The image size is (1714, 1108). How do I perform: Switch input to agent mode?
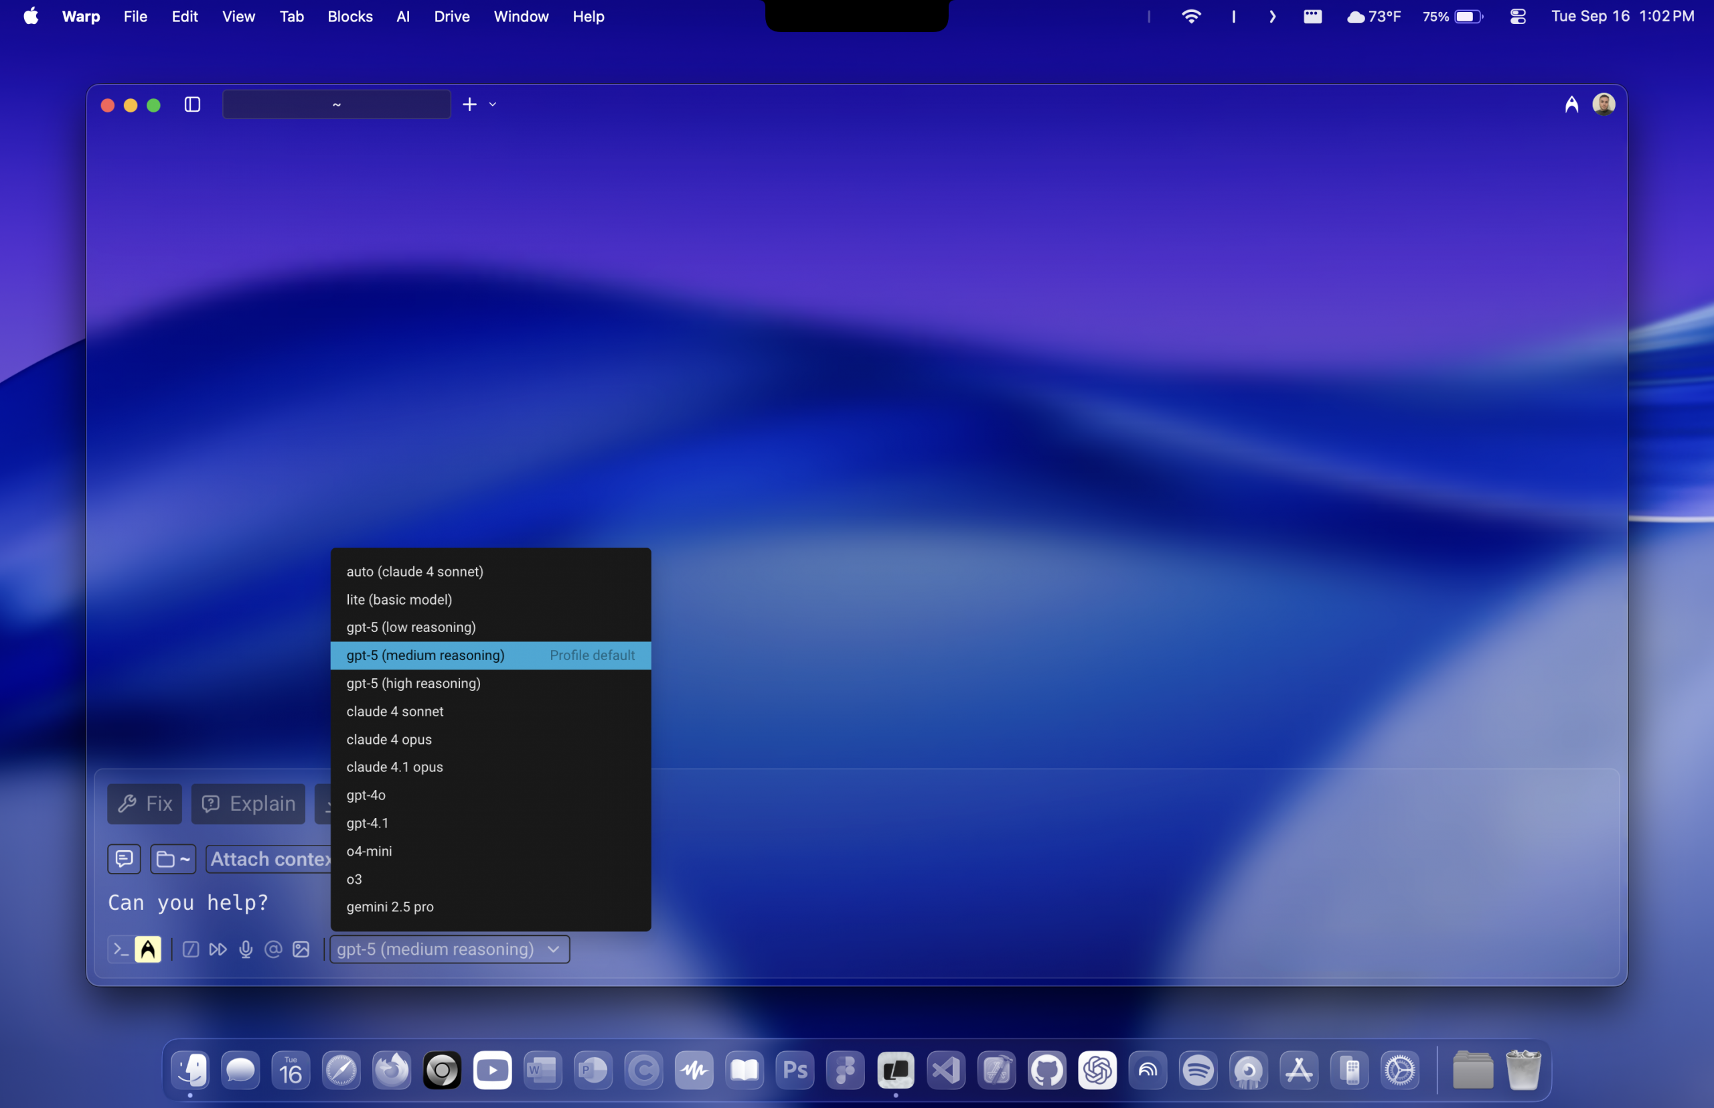[148, 949]
